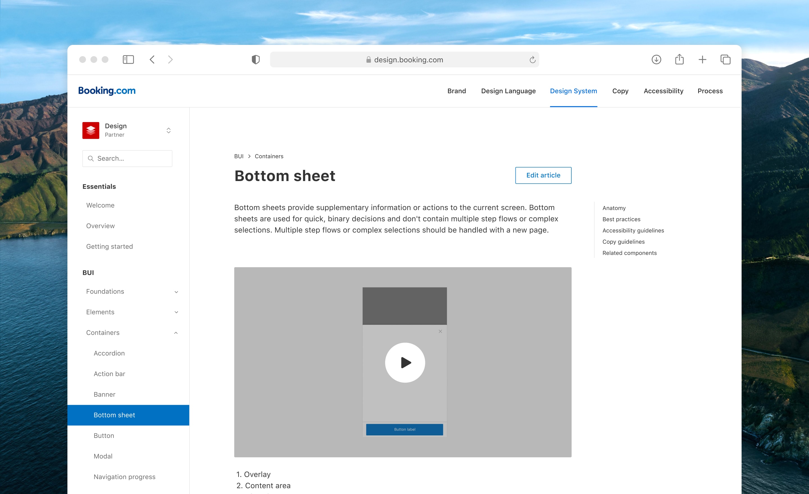
Task: Click the share icon in Safari
Action: 679,59
